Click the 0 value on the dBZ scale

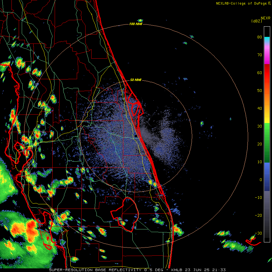(x=261, y=180)
